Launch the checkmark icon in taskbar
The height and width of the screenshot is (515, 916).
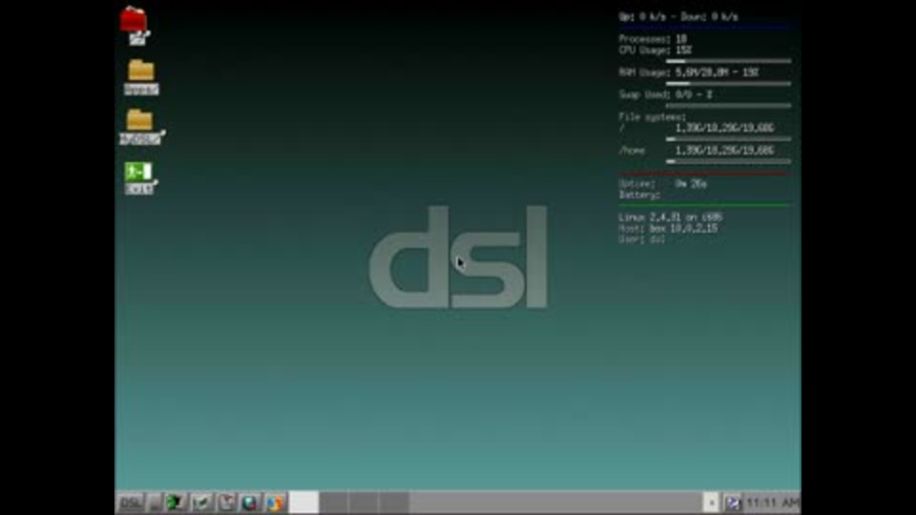click(201, 503)
